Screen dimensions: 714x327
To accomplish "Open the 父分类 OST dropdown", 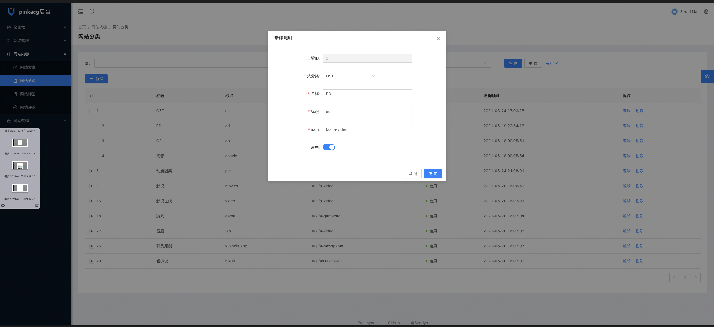I will point(350,76).
